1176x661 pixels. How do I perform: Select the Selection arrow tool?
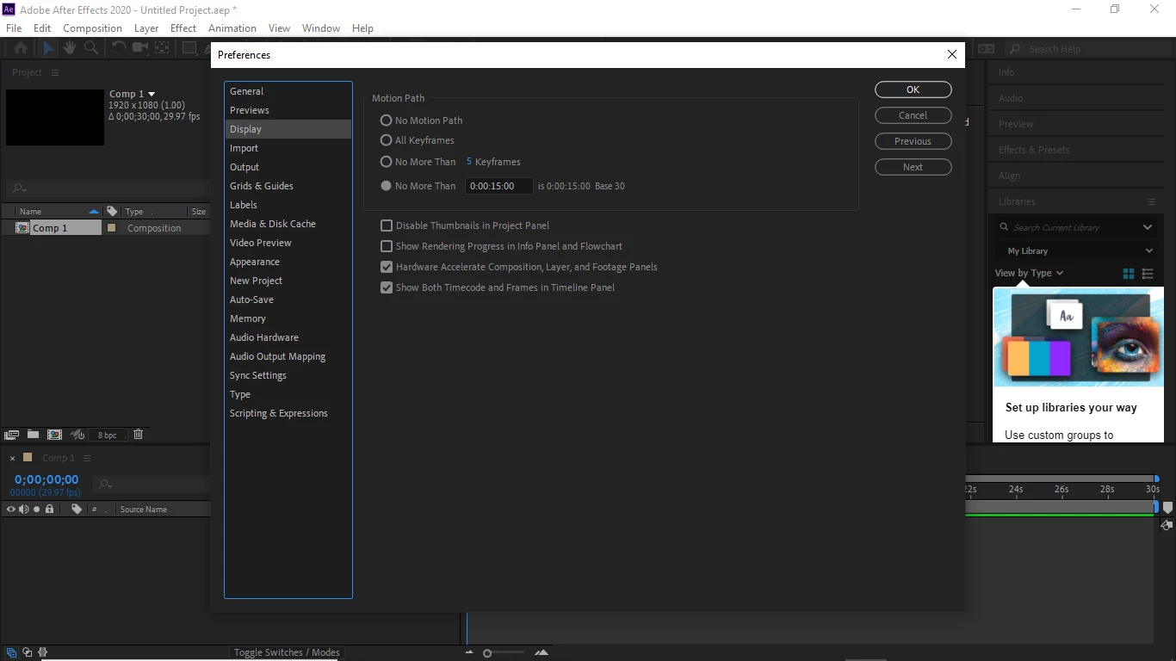click(x=48, y=48)
